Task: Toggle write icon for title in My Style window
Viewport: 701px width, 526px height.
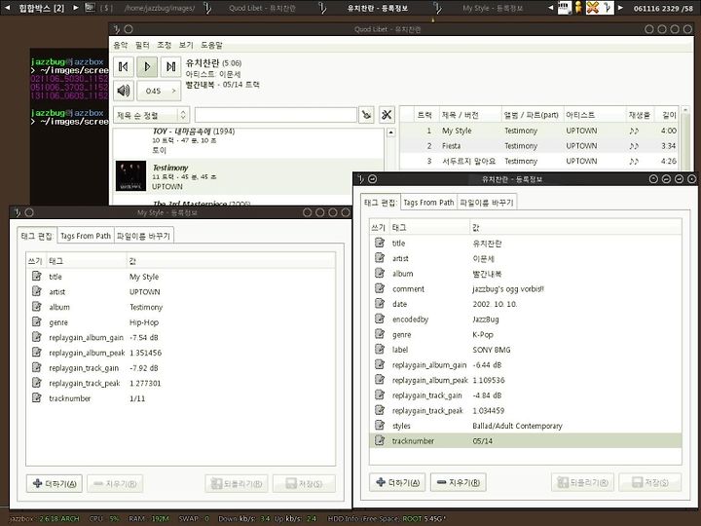Action: tap(37, 276)
